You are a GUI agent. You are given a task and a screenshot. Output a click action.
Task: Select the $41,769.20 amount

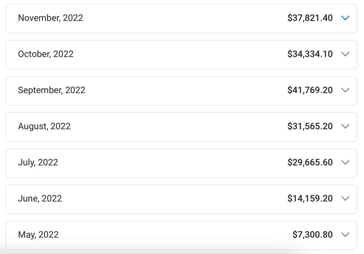coord(310,90)
